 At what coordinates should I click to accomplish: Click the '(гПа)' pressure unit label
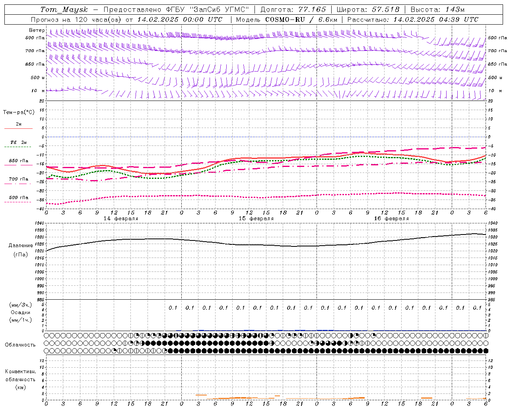click(x=21, y=255)
